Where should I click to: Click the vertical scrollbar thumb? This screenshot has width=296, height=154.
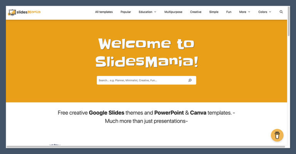pos(289,21)
